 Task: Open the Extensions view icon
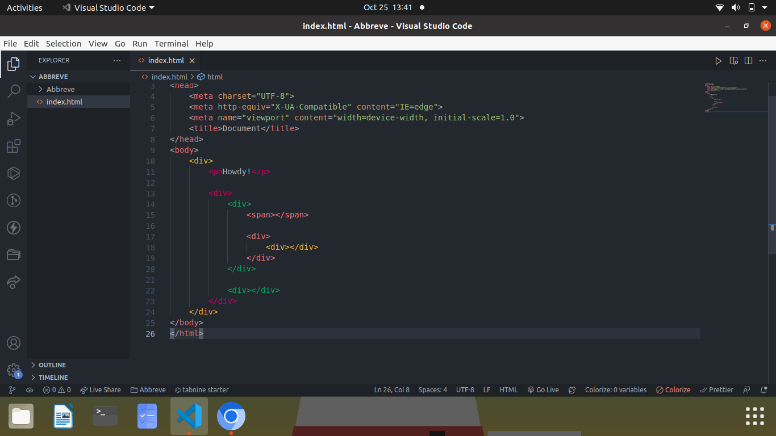pos(14,146)
